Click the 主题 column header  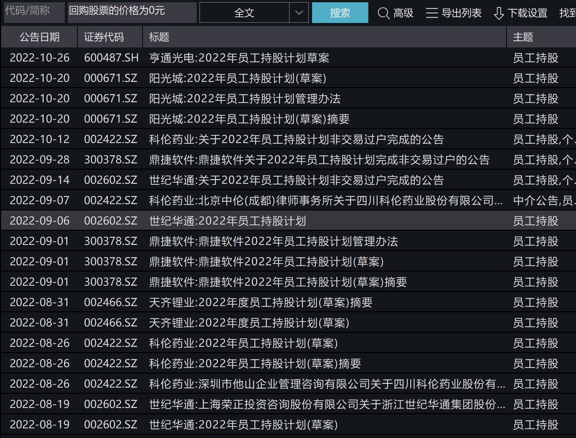coord(541,37)
